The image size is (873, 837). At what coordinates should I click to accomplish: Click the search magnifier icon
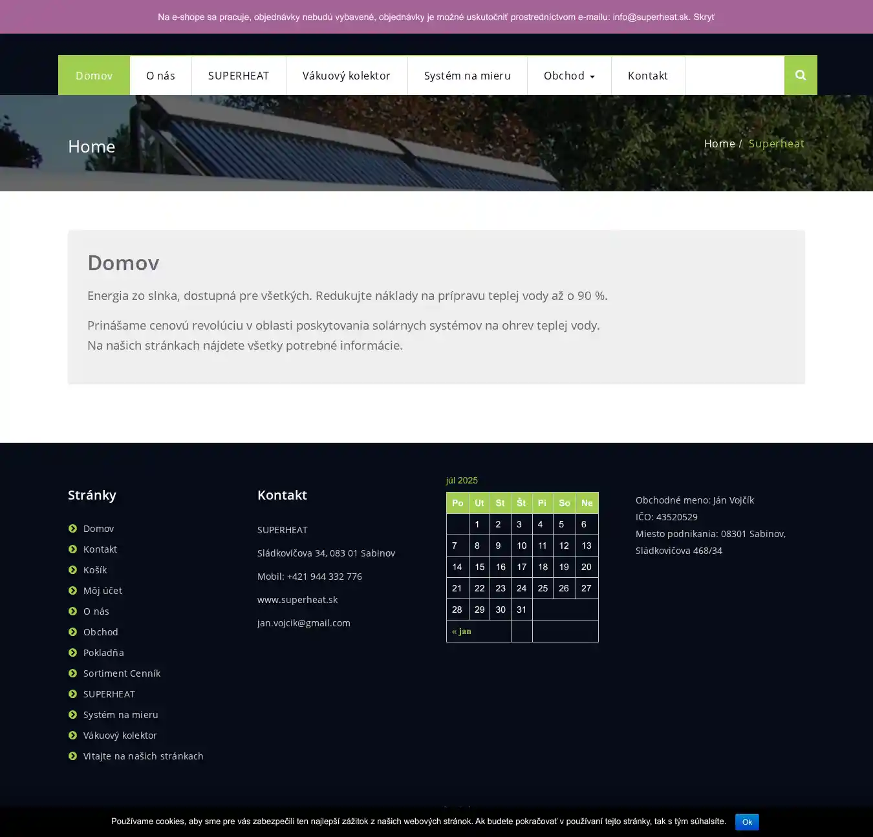(x=801, y=75)
